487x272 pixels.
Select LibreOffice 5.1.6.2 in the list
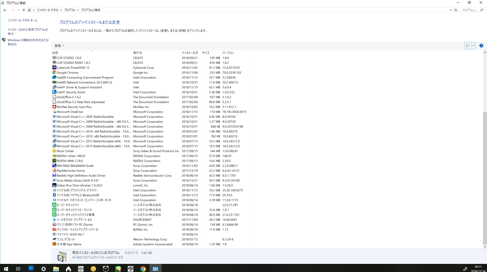(x=152, y=97)
